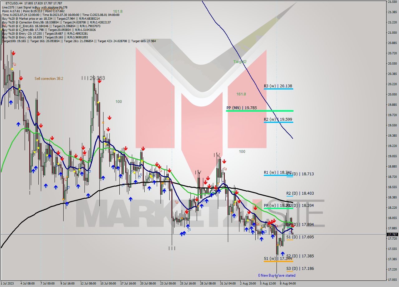The image size is (399, 287).
Task: Click the 19.055 price axis label
Action: tap(392, 156)
